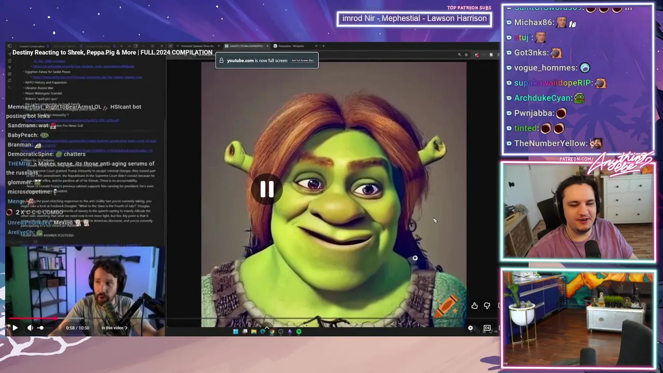Viewport: 663px width, 373px height.
Task: Click Destiny's webcam in the video
Action: [x=85, y=291]
